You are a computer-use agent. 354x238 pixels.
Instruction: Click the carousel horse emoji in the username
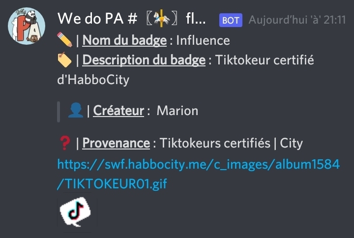pos(161,19)
